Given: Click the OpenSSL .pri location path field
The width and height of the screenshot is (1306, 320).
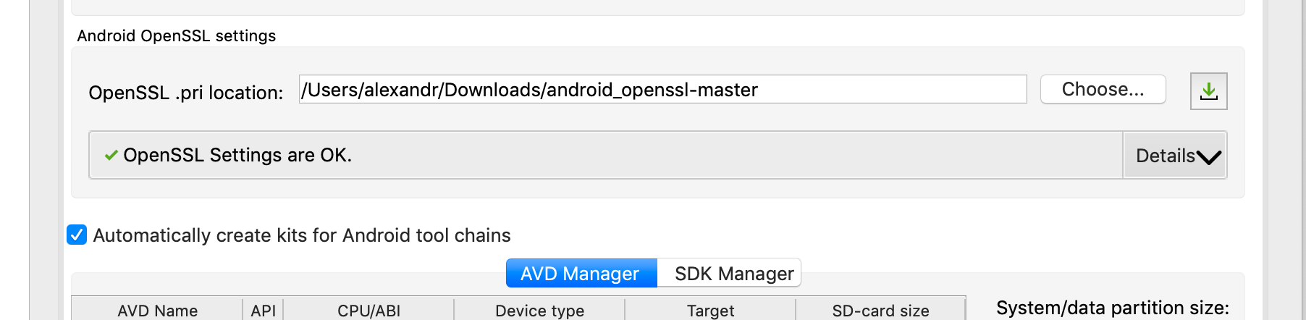Looking at the screenshot, I should [x=662, y=90].
